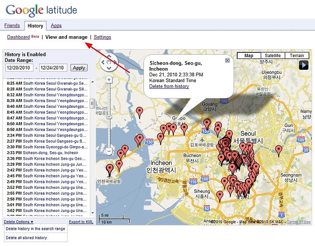This screenshot has height=246, width=315.
Task: Select the 2:49 PM Incheon Jung-gu entry
Action: click(x=47, y=182)
